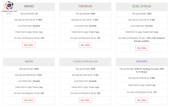Click the FXSKILLCLUB.COM globe logo
Screen dimensions: 171x107
click(x=9, y=5)
